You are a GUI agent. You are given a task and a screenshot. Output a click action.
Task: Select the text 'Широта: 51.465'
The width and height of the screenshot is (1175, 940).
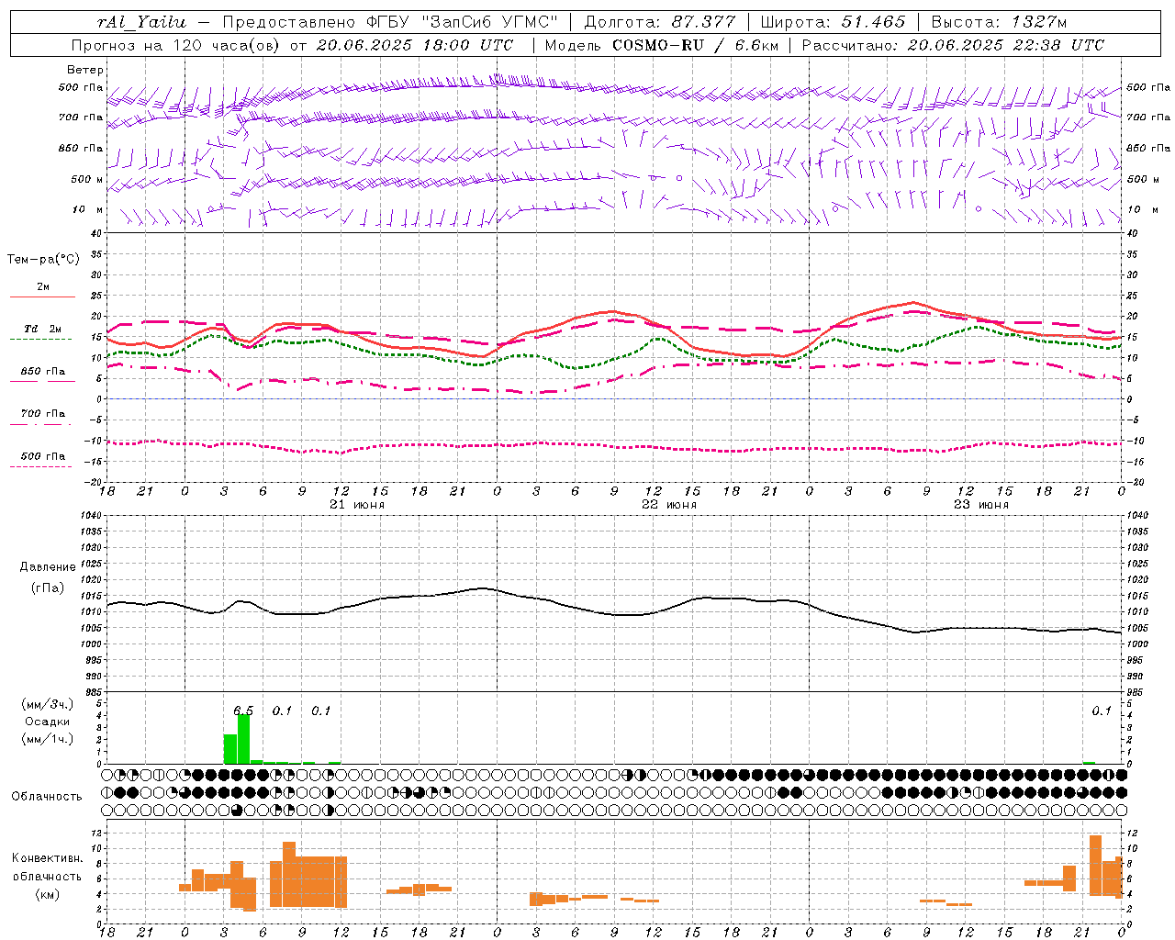(834, 22)
